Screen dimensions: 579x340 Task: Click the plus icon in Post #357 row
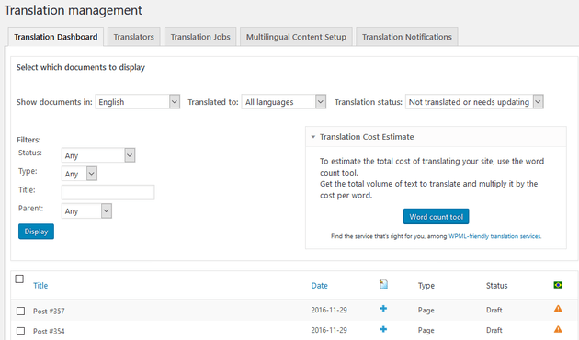[x=383, y=308]
